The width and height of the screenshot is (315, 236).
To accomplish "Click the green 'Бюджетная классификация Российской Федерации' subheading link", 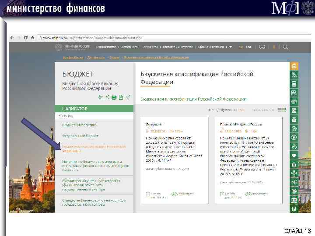I will tap(193, 99).
